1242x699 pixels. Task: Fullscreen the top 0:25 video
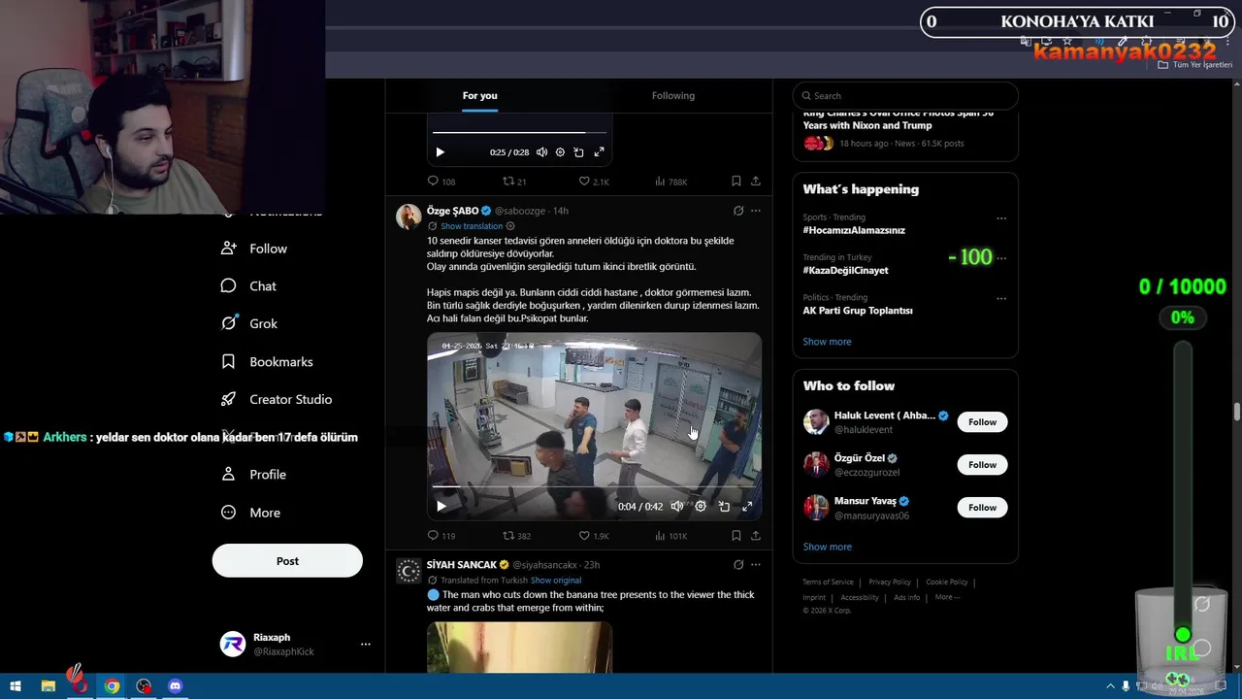[x=599, y=152]
